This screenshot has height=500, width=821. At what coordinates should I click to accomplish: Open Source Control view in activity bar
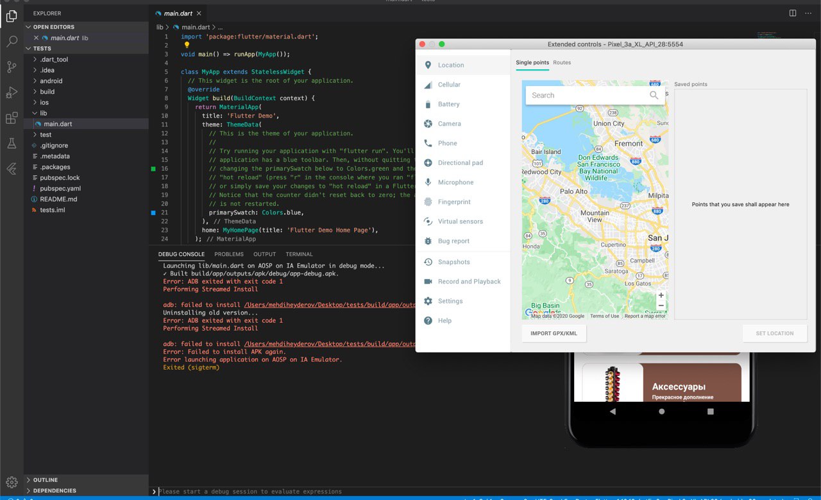pos(12,67)
